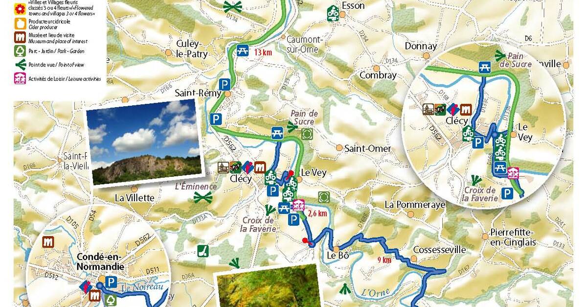Click the Le Bô village marker dot
The image size is (587, 307).
click(337, 248)
